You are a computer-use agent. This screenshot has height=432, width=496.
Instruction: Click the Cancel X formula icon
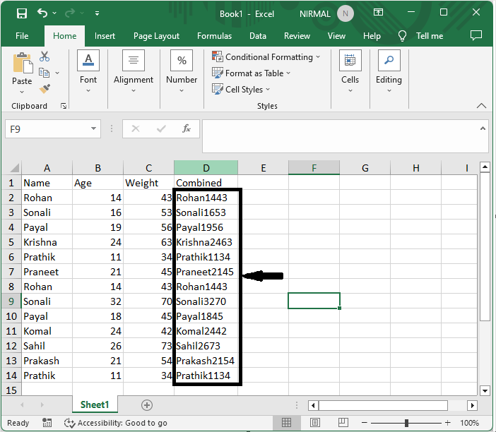136,128
